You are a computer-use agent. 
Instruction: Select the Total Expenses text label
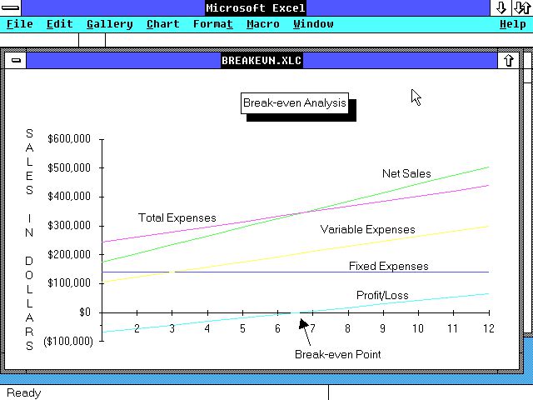177,217
